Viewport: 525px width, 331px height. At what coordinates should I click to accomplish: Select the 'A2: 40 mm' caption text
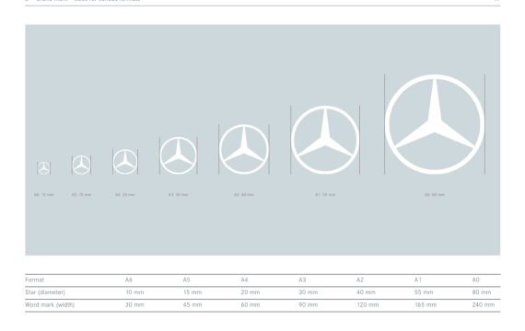pos(244,195)
